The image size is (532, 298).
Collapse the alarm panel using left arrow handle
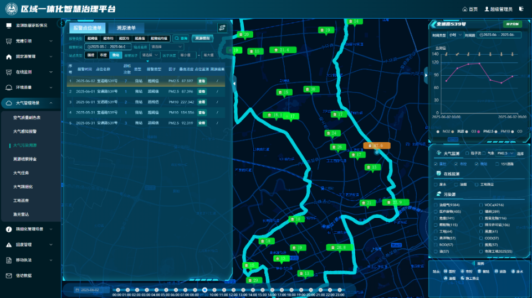coord(234,83)
